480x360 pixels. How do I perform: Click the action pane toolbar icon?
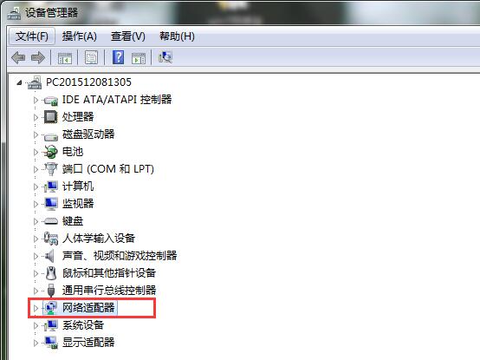tap(139, 57)
